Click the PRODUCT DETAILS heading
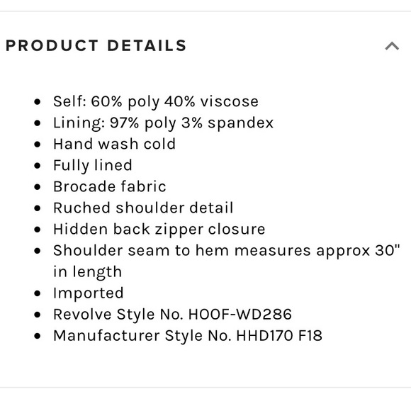 coord(96,45)
